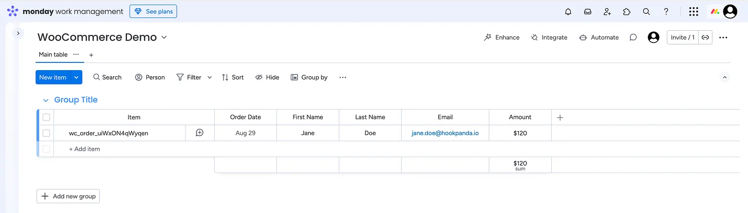Screen dimensions: 748x213
Task: Hide columns using the Hide button
Action: coord(267,77)
